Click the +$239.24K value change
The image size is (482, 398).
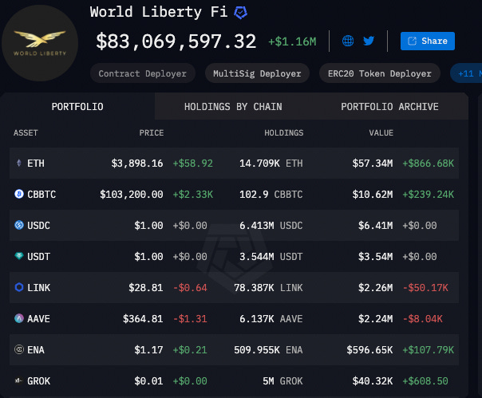(x=429, y=195)
